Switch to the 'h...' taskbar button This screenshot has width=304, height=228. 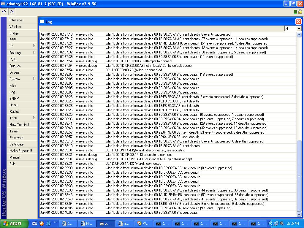tap(125, 224)
